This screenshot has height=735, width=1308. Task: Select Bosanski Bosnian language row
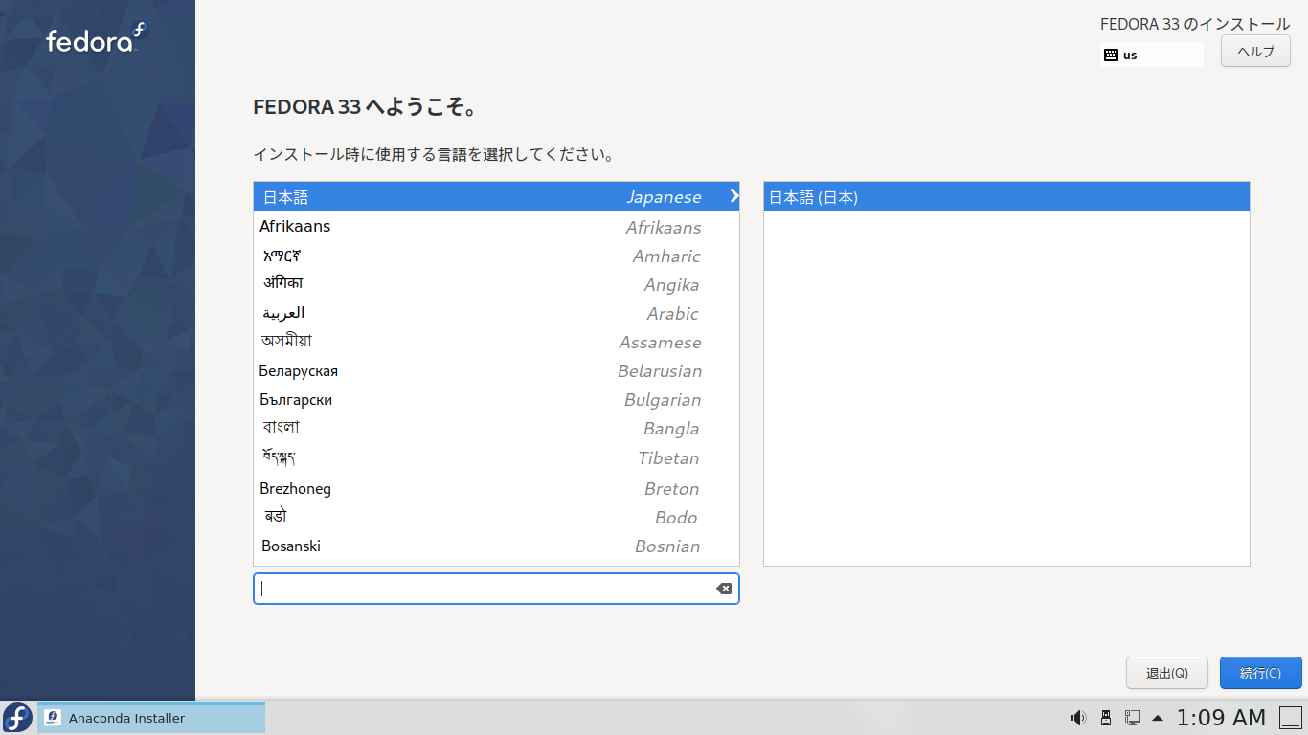click(496, 546)
